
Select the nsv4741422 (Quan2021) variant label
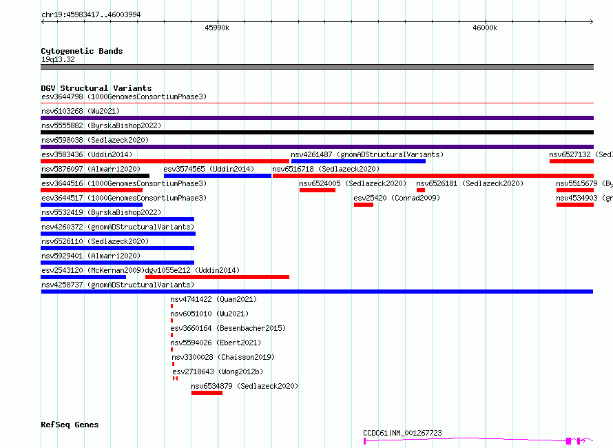(213, 299)
